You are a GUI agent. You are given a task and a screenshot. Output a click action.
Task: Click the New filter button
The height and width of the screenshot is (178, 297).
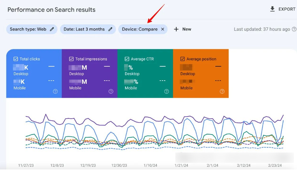(x=186, y=29)
